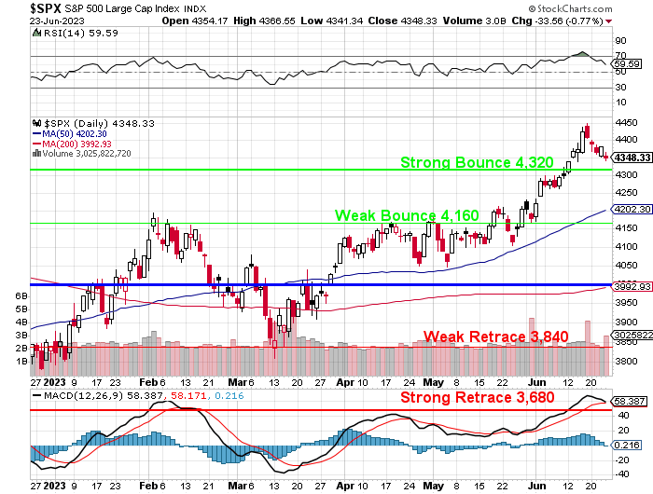Click the 4202.30 MA(50) price tag
Viewport: 653px width, 494px height.
pyautogui.click(x=632, y=209)
